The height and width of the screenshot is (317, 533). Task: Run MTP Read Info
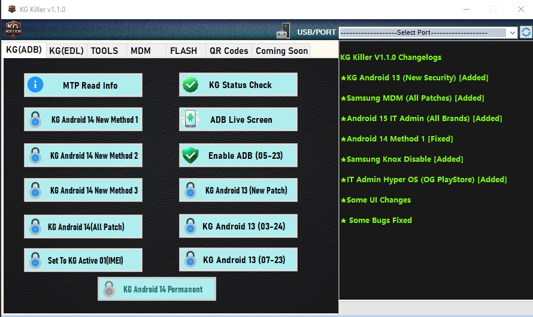click(x=83, y=85)
